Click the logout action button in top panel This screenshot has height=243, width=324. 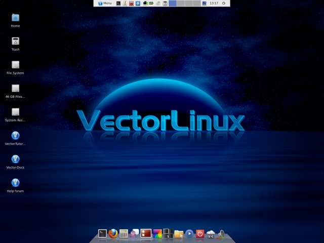click(x=224, y=4)
